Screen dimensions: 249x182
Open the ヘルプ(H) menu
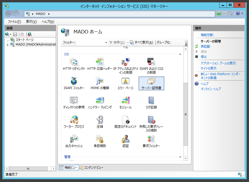click(48, 22)
